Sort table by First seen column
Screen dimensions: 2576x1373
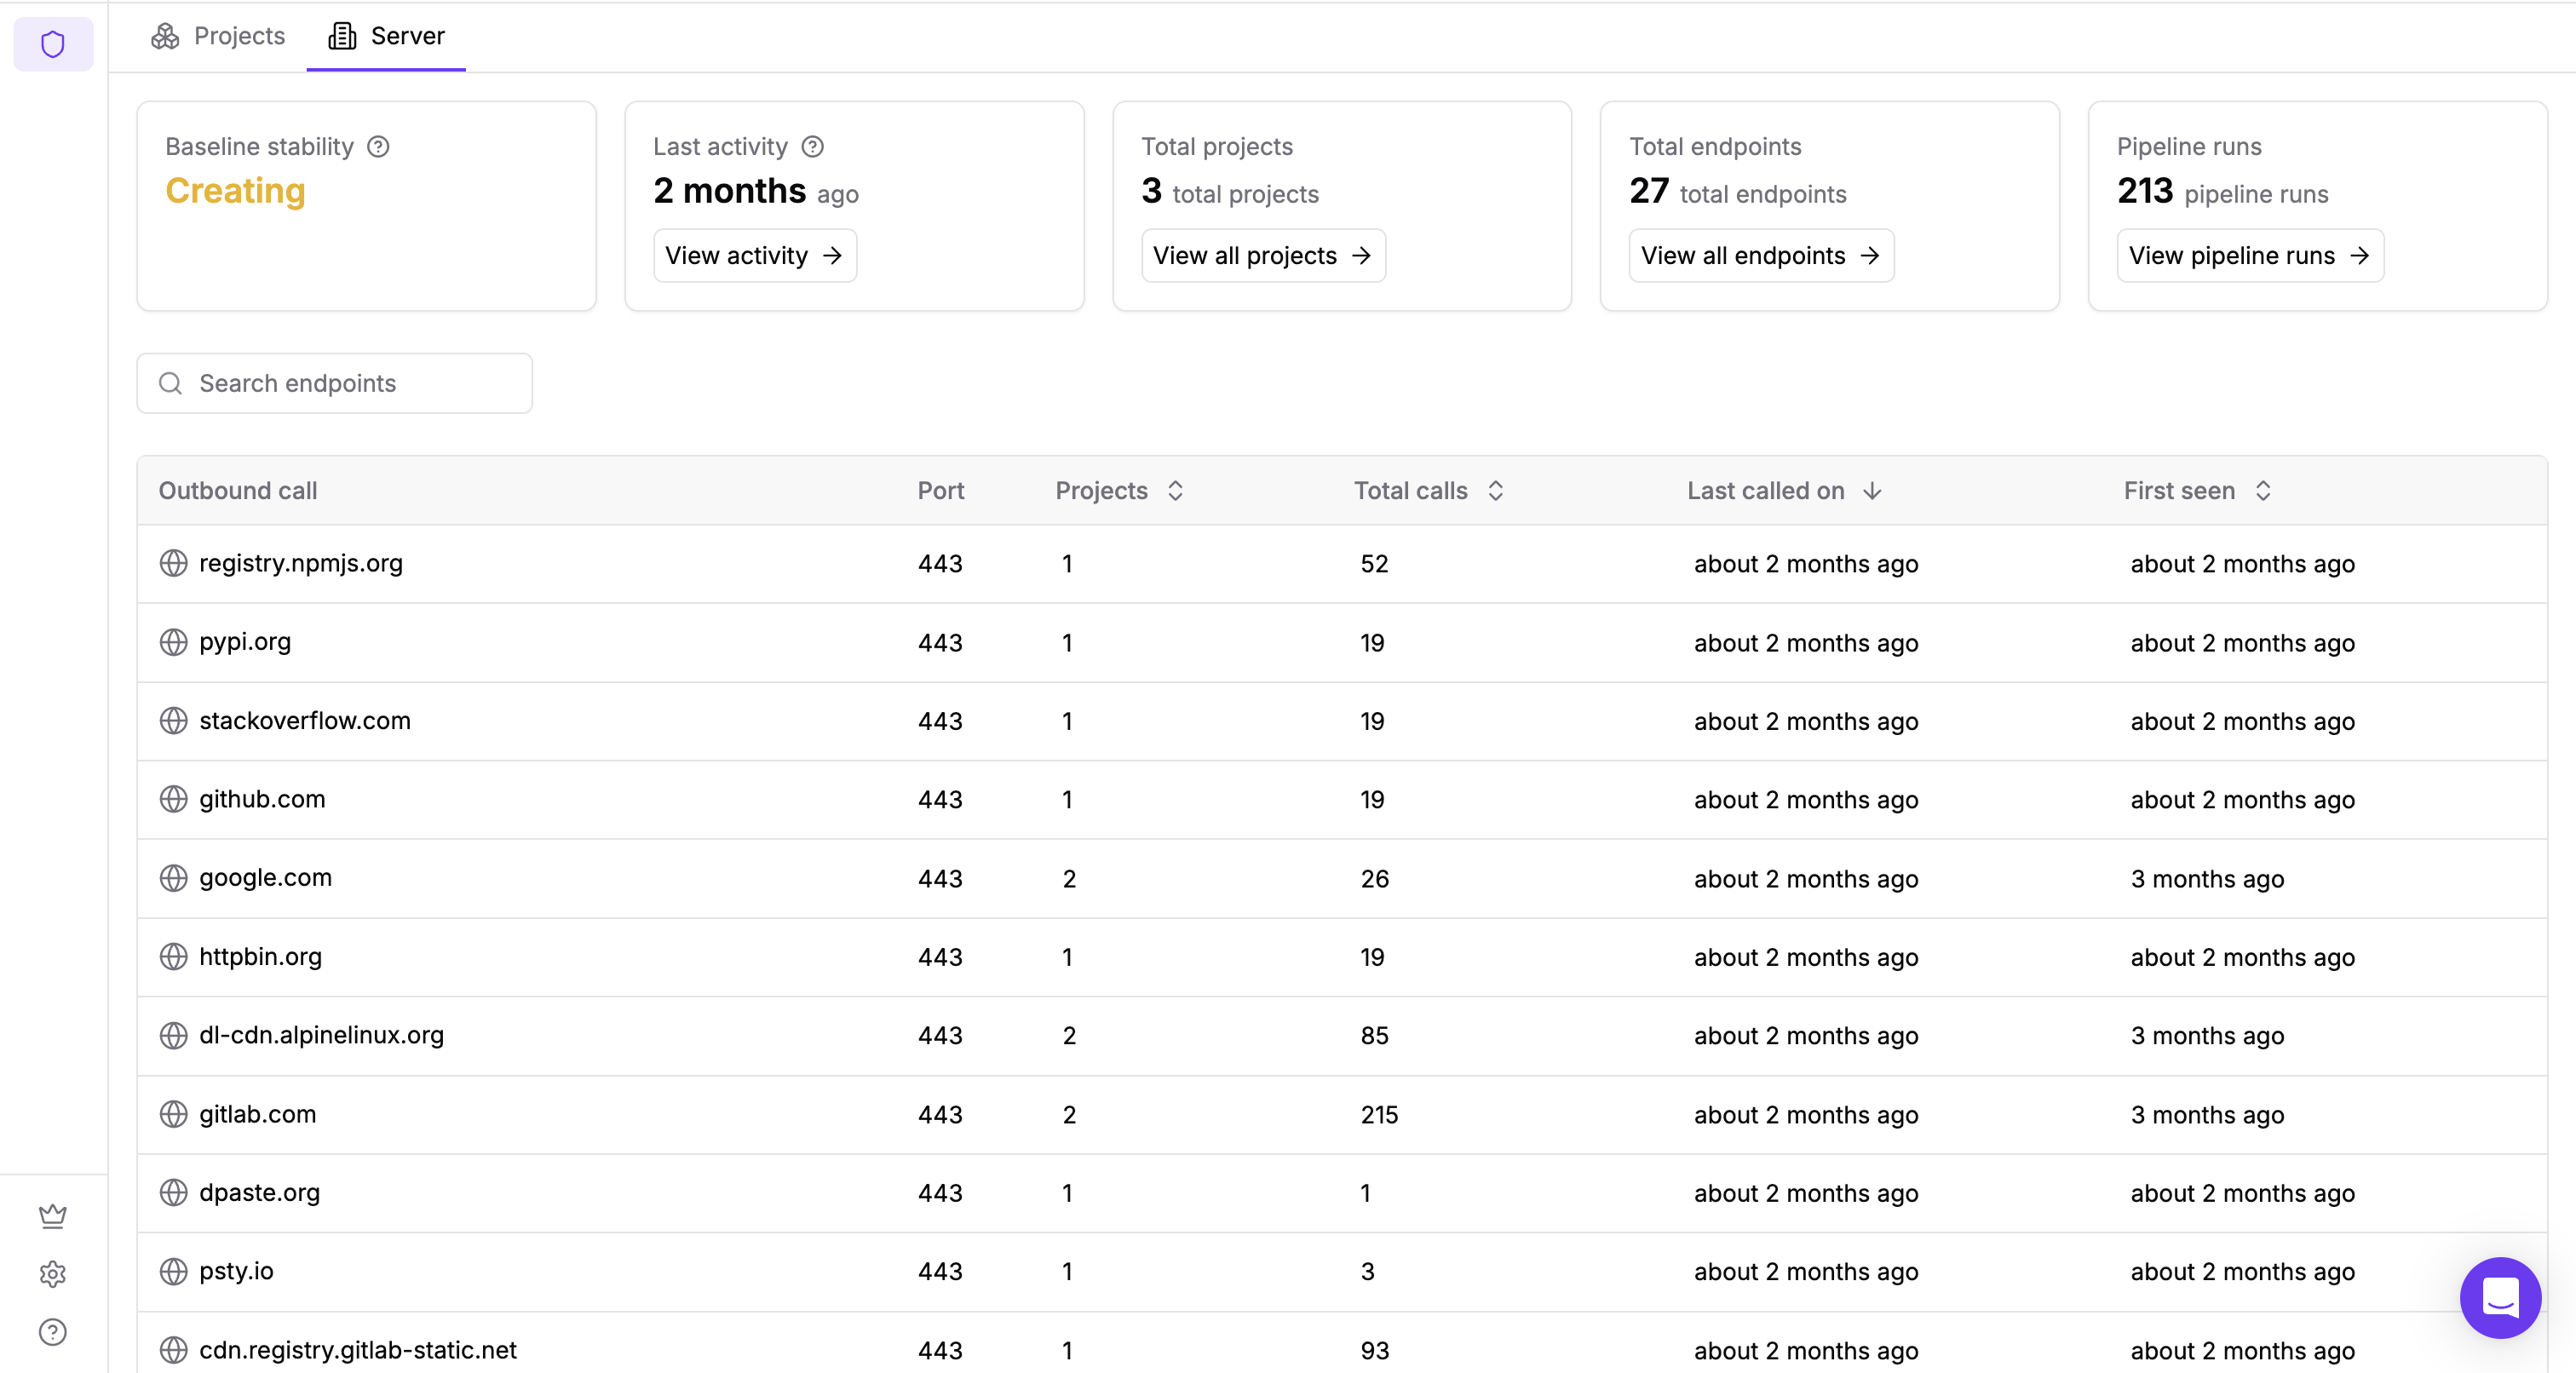point(2263,491)
